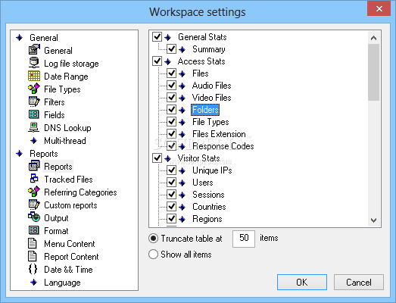This screenshot has width=396, height=303.
Task: Click the Cancel button
Action: pos(359,282)
